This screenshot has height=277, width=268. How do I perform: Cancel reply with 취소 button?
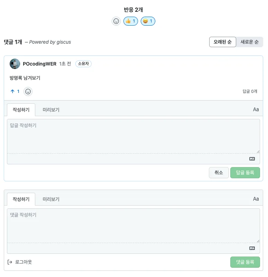pos(219,173)
